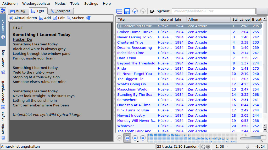Sort playlist by the Jahr column header

(x=180, y=19)
